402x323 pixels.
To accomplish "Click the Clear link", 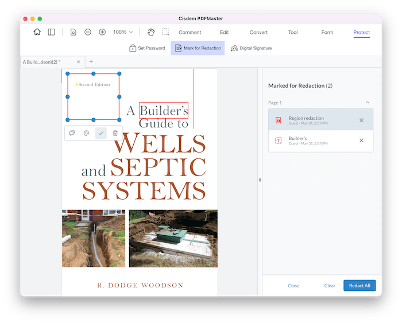I will click(330, 285).
